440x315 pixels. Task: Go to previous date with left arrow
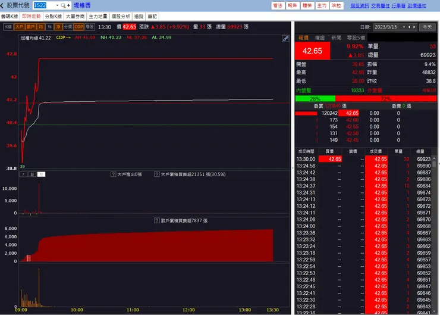(409, 27)
